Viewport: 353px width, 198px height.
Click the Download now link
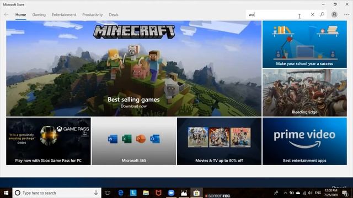pyautogui.click(x=133, y=106)
